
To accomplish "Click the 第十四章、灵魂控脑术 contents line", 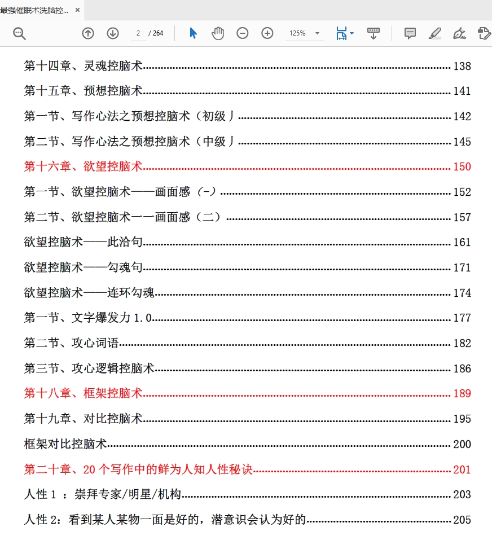I will tap(83, 66).
